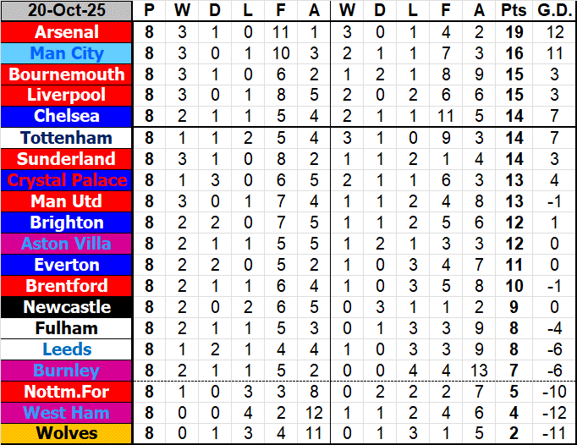The image size is (577, 445).
Task: Select the Aston Villa team cell
Action: [x=67, y=244]
